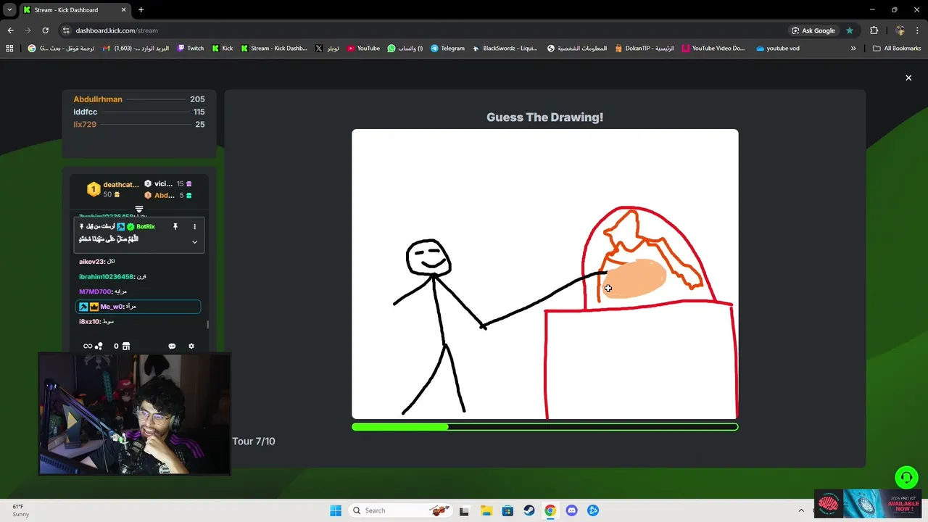Open the WhatsApp bookmark
Screen dimensions: 928x522
pyautogui.click(x=405, y=49)
